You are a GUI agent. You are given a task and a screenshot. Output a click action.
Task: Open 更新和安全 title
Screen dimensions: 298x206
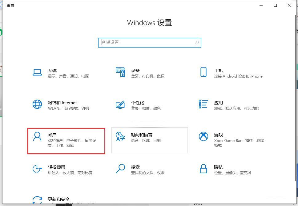click(59, 199)
